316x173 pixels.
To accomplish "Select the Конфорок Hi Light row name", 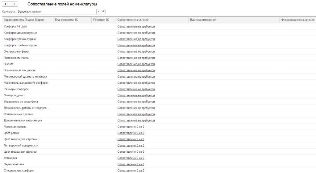I will click(15, 26).
